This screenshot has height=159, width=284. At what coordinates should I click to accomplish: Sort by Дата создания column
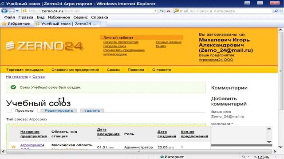pos(167,134)
